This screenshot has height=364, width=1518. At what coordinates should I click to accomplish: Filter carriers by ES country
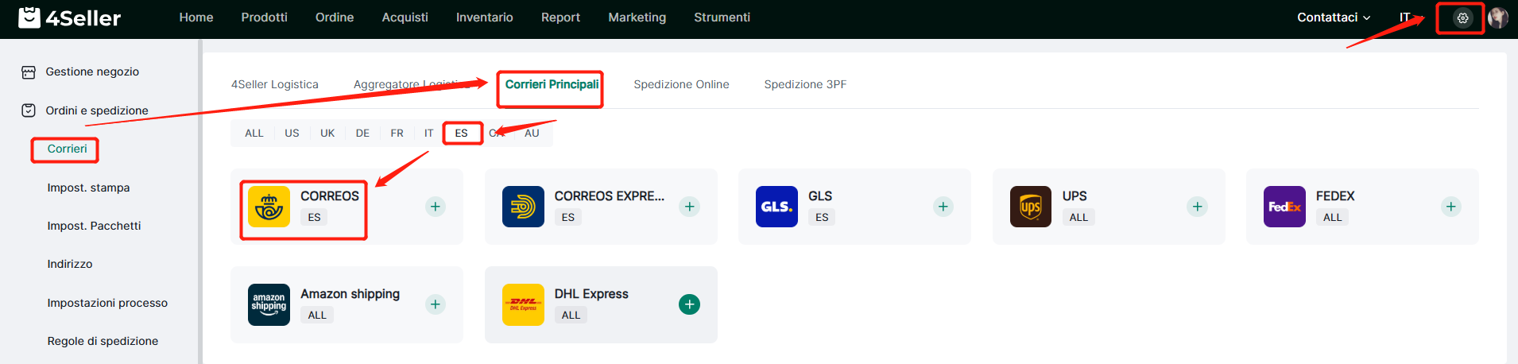tap(462, 133)
